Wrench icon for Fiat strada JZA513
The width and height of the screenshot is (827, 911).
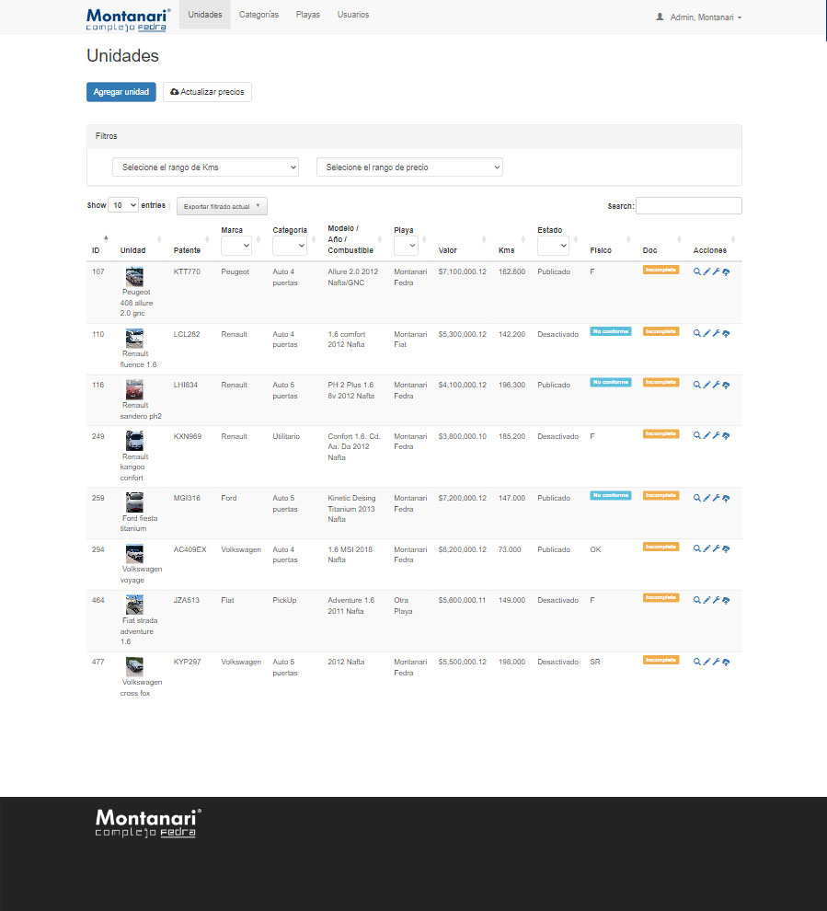[x=716, y=600]
